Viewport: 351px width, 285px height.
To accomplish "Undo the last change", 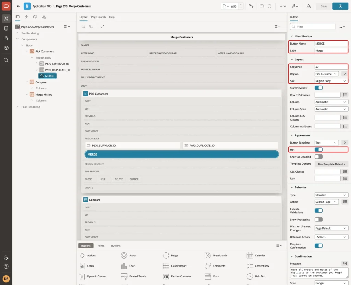I will 262,6.
